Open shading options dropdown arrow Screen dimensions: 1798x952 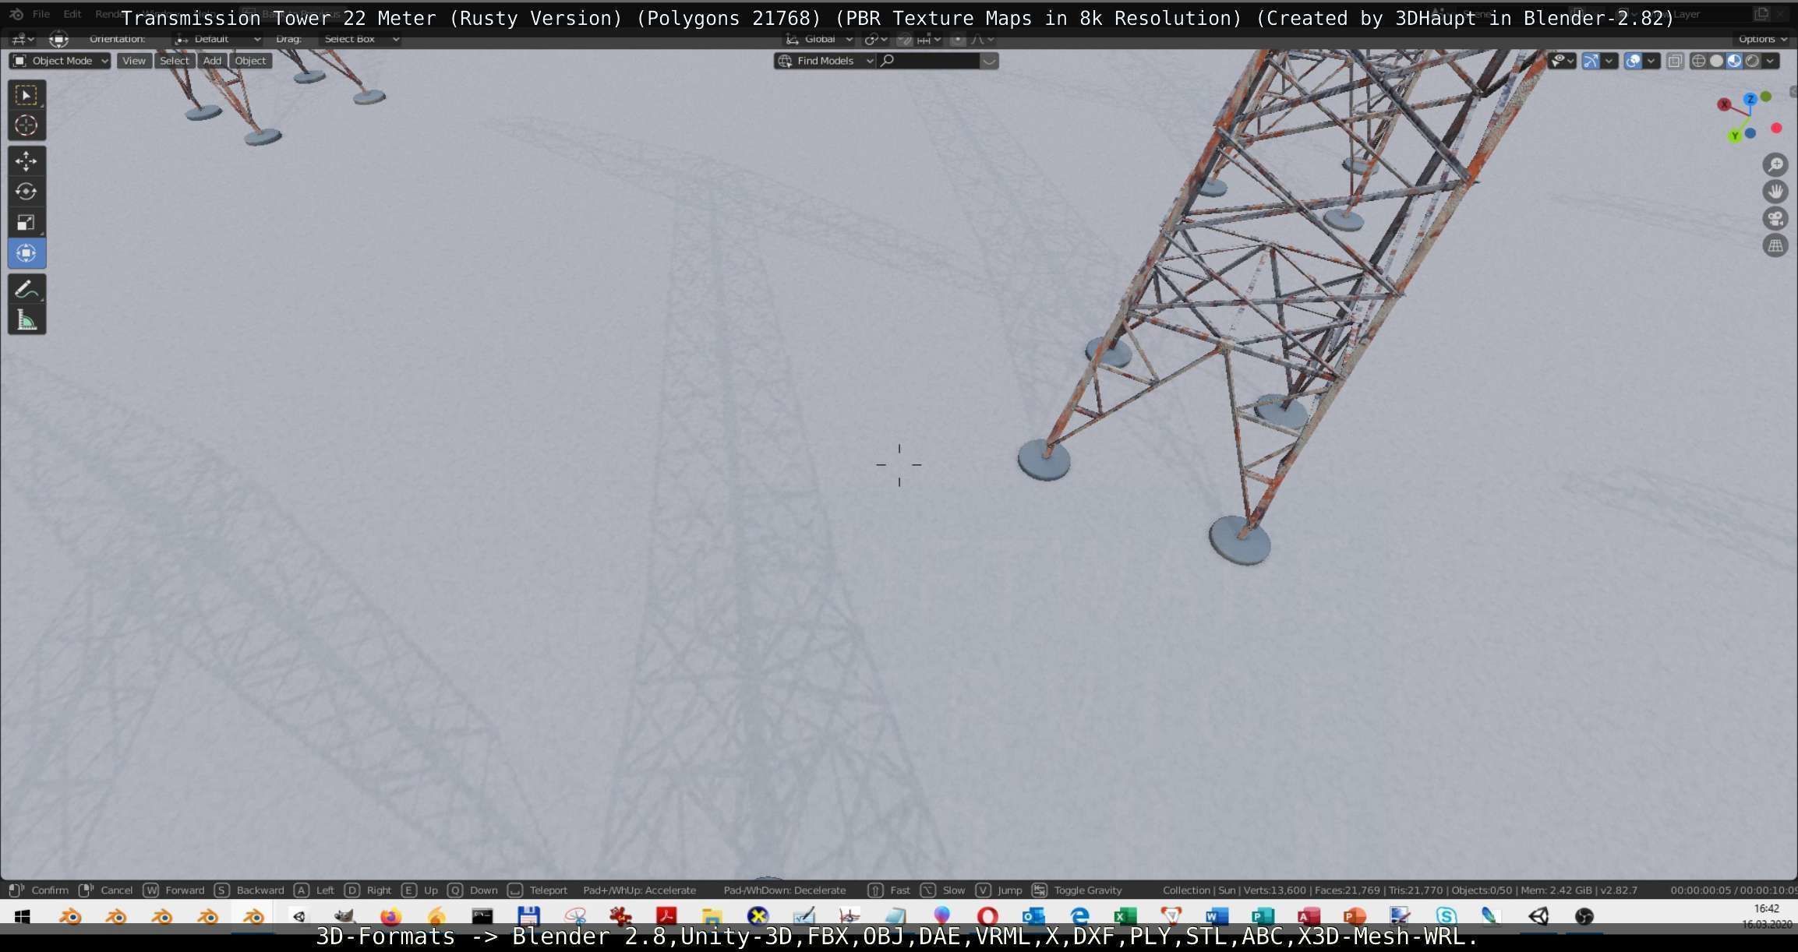tap(1771, 61)
